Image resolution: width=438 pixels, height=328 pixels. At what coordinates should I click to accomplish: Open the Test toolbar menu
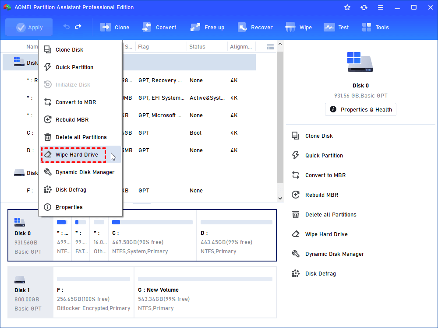[x=336, y=27]
